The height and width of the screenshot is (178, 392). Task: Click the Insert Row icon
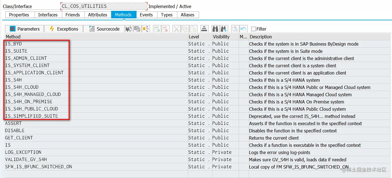(x=157, y=29)
